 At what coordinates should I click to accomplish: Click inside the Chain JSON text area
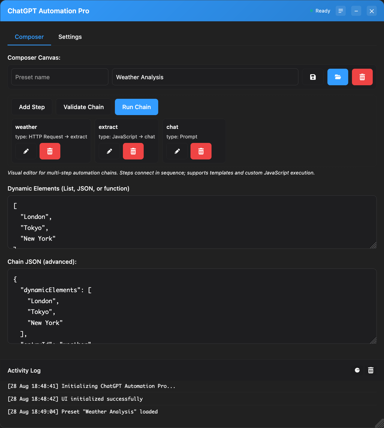192,306
